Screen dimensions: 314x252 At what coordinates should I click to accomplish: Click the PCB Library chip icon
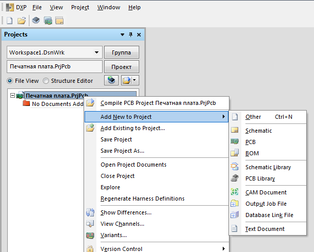click(235, 178)
